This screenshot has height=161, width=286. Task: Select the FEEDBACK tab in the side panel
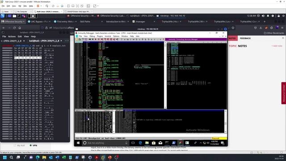pyautogui.click(x=245, y=38)
